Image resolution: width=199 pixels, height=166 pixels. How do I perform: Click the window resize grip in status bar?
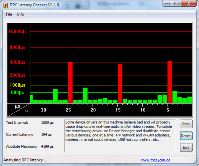[x=194, y=161]
